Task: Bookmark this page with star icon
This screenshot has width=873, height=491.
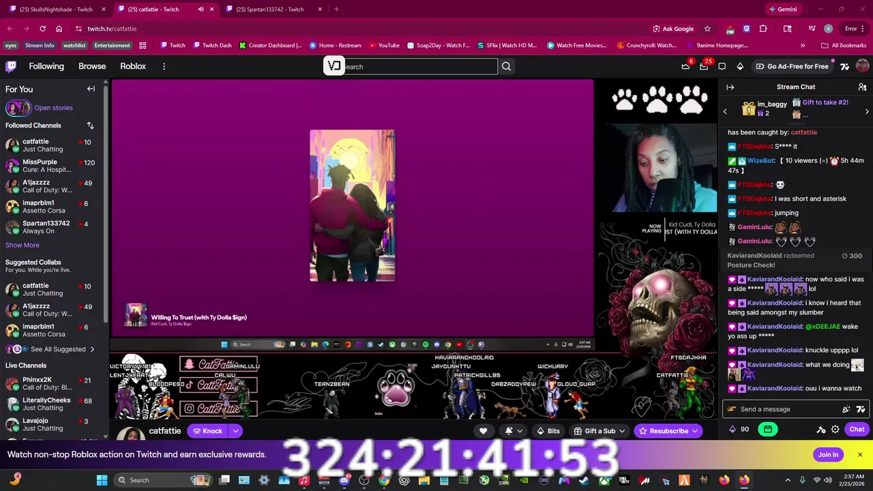Action: [707, 29]
